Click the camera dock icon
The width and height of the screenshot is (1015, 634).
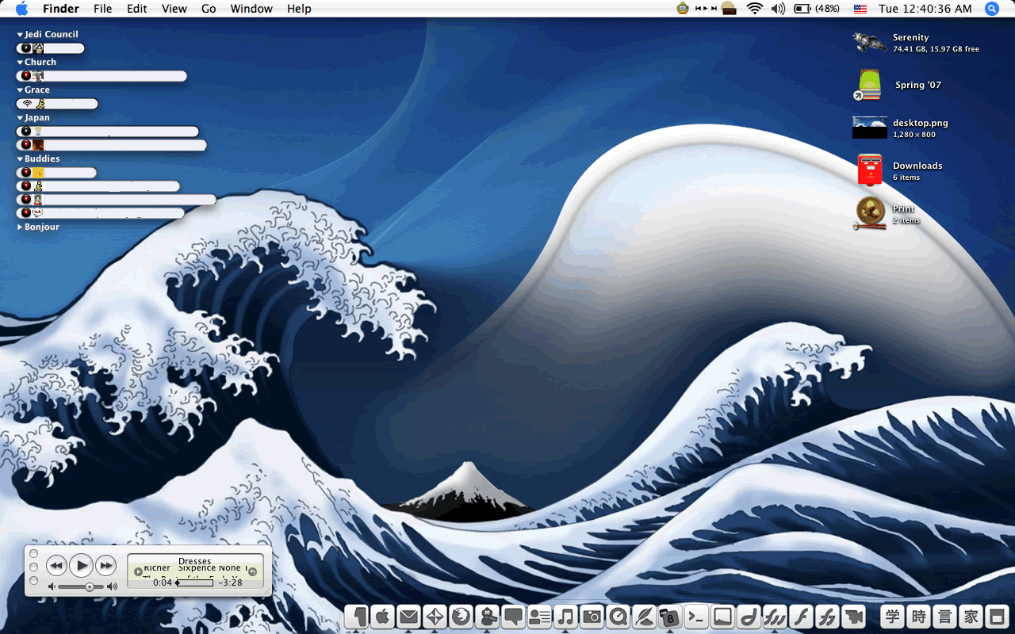coord(592,616)
